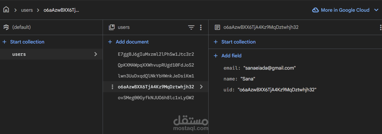Open document panel overflow menu at far right

click(380, 27)
